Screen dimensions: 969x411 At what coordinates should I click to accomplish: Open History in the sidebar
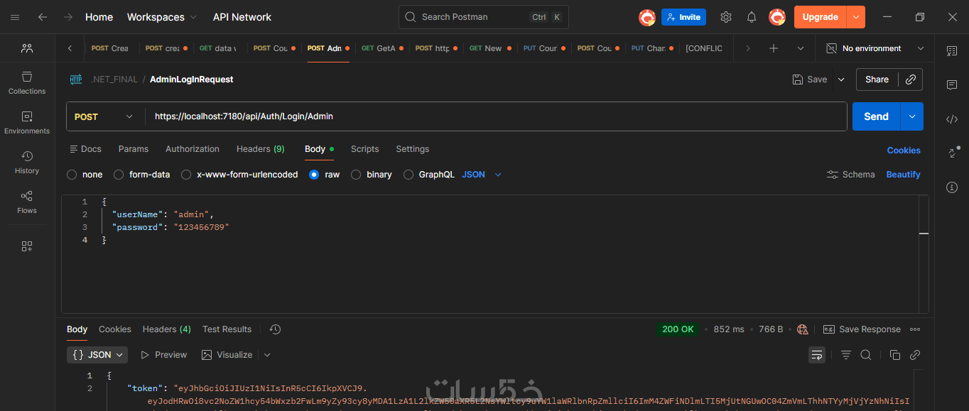[27, 163]
